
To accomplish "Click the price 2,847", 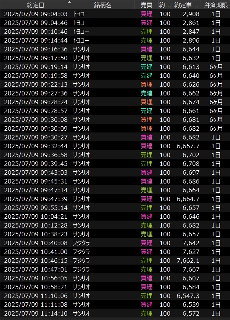I will click(x=191, y=32).
